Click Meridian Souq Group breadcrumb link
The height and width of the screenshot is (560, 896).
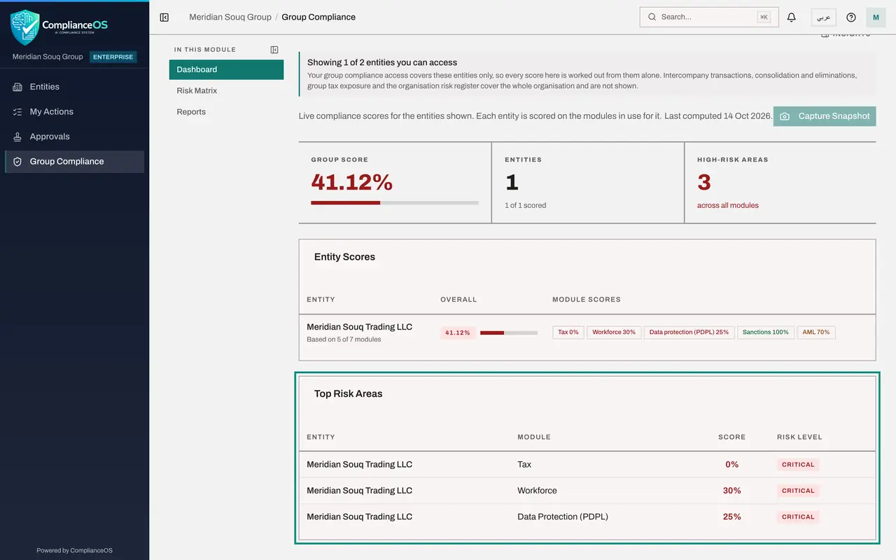click(x=230, y=17)
